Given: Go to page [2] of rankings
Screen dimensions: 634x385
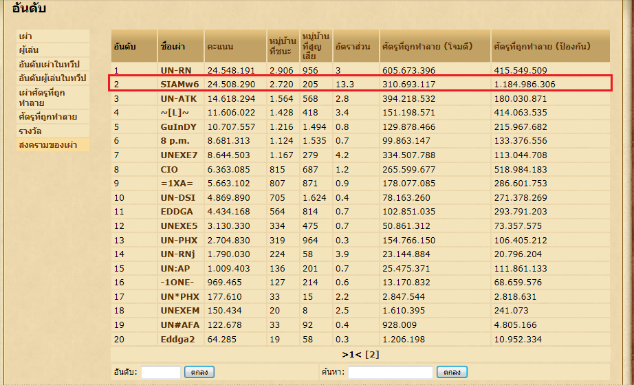Looking at the screenshot, I should 372,355.
